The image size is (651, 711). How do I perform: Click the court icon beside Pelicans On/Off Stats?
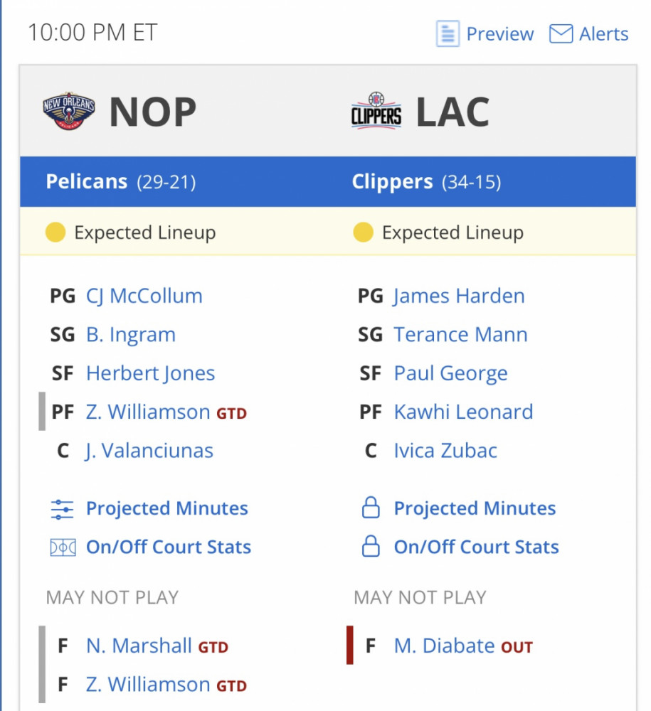click(x=63, y=547)
